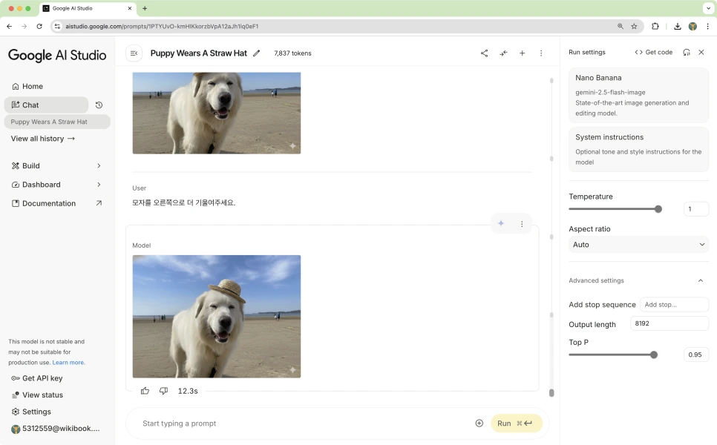Open View status
717x445 pixels.
[x=37, y=395]
